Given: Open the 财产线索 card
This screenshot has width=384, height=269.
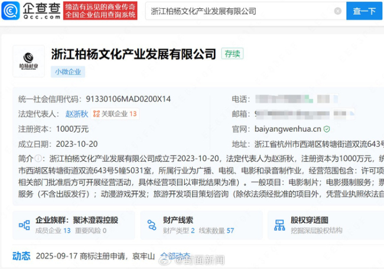Looking at the screenshot, I should [x=201, y=225].
